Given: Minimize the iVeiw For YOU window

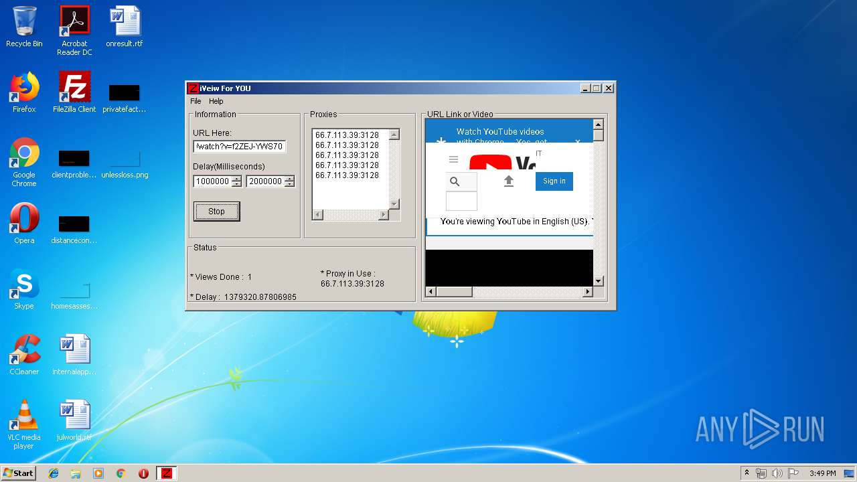Looking at the screenshot, I should click(x=585, y=88).
